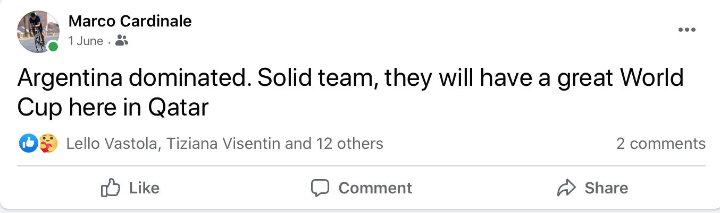Expand the "2 comments" thread

[x=660, y=144]
